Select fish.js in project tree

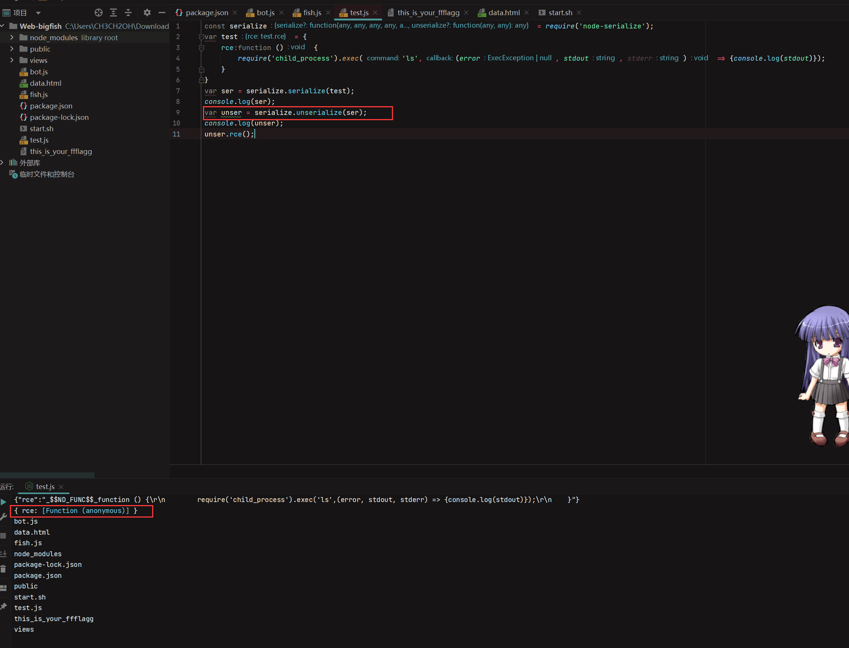click(x=39, y=94)
